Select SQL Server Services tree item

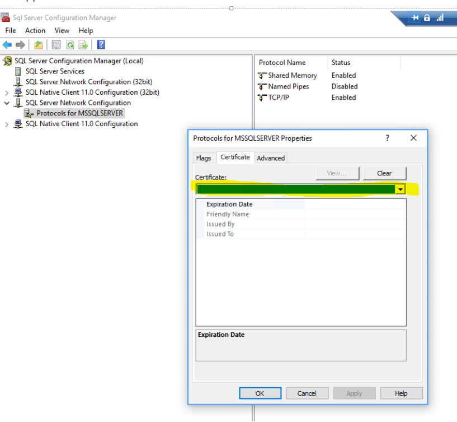coord(55,71)
